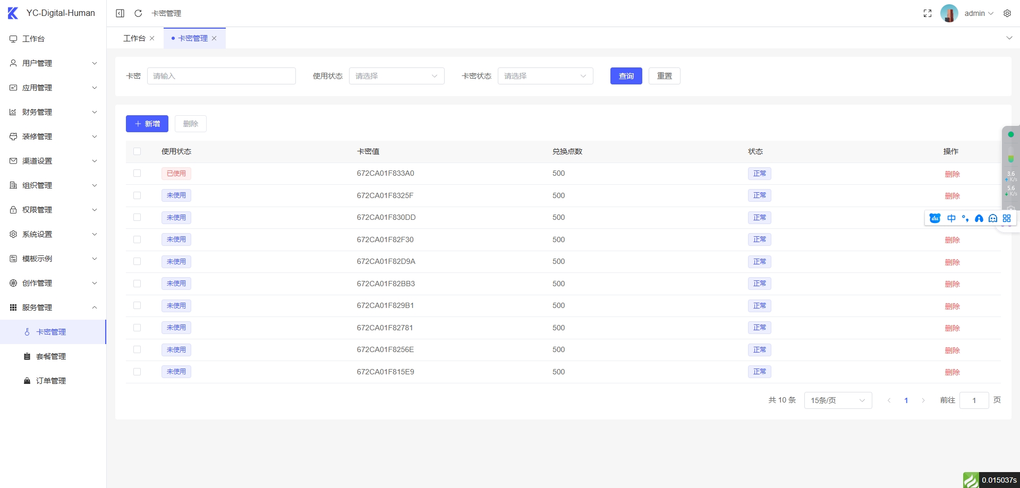Open the 15条/页 page size selector
This screenshot has height=488, width=1020.
[837, 400]
